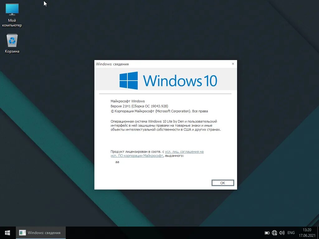The image size is (319, 239).
Task: Click the Windows 10 banner text
Action: click(x=180, y=80)
